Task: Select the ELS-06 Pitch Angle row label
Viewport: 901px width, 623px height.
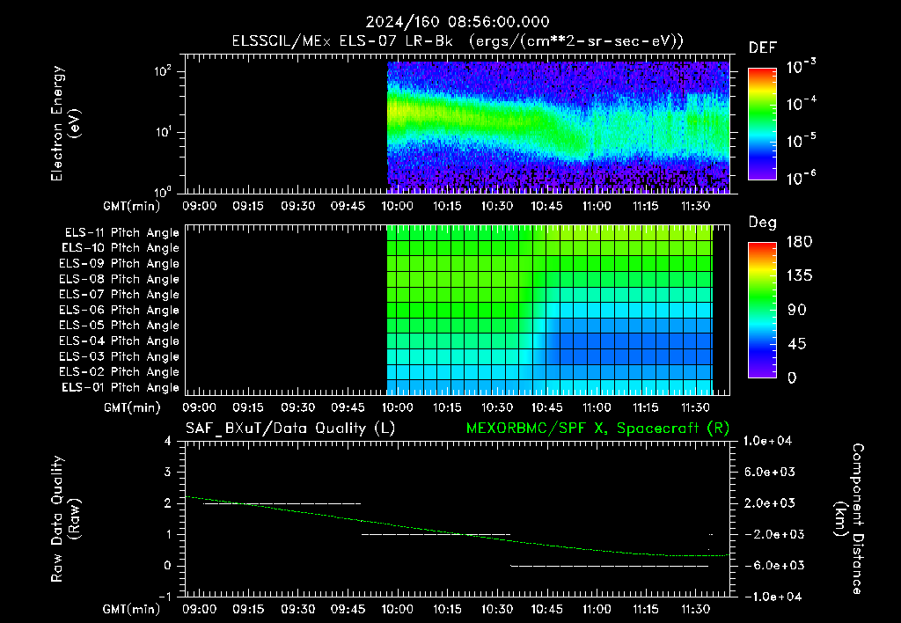Action: pyautogui.click(x=119, y=311)
